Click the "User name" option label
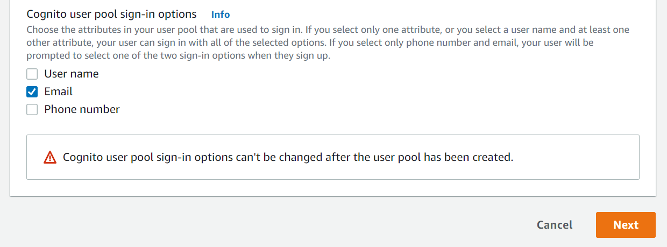 click(x=72, y=74)
